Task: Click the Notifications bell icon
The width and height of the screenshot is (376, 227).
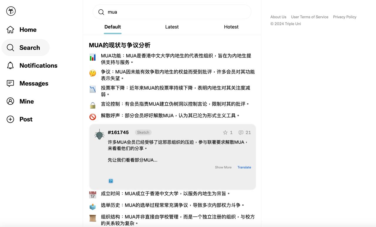Action: (x=10, y=65)
